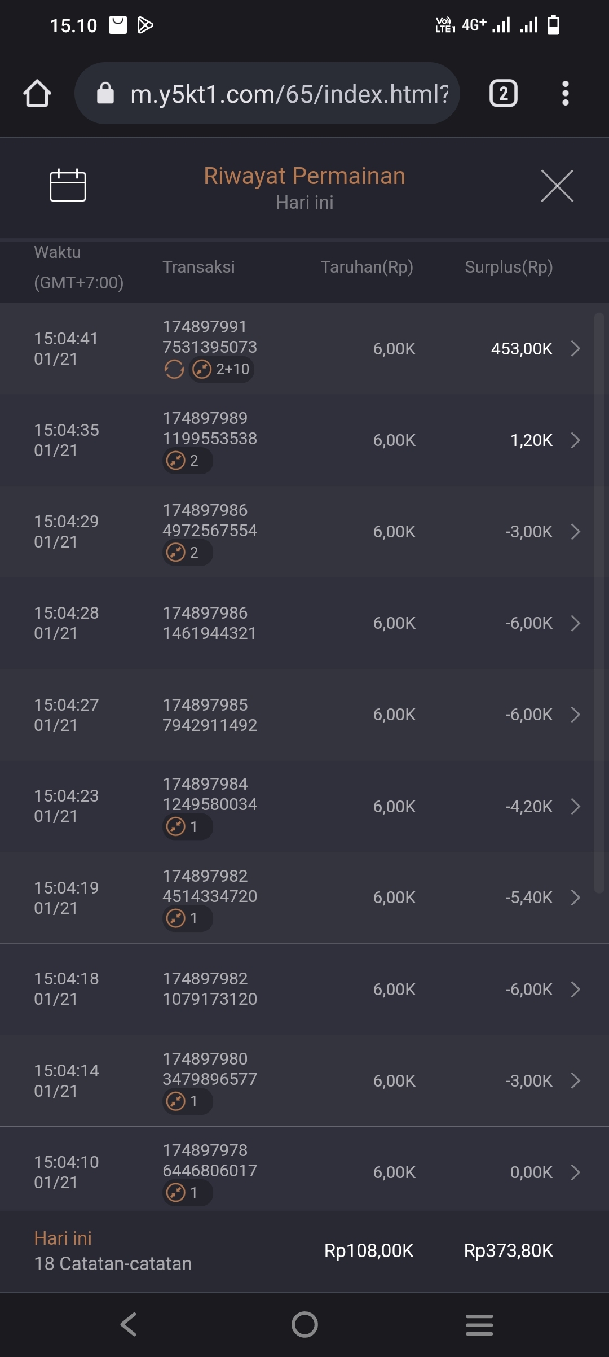Tap the Android back navigation button
609x1357 pixels.
click(x=129, y=1324)
